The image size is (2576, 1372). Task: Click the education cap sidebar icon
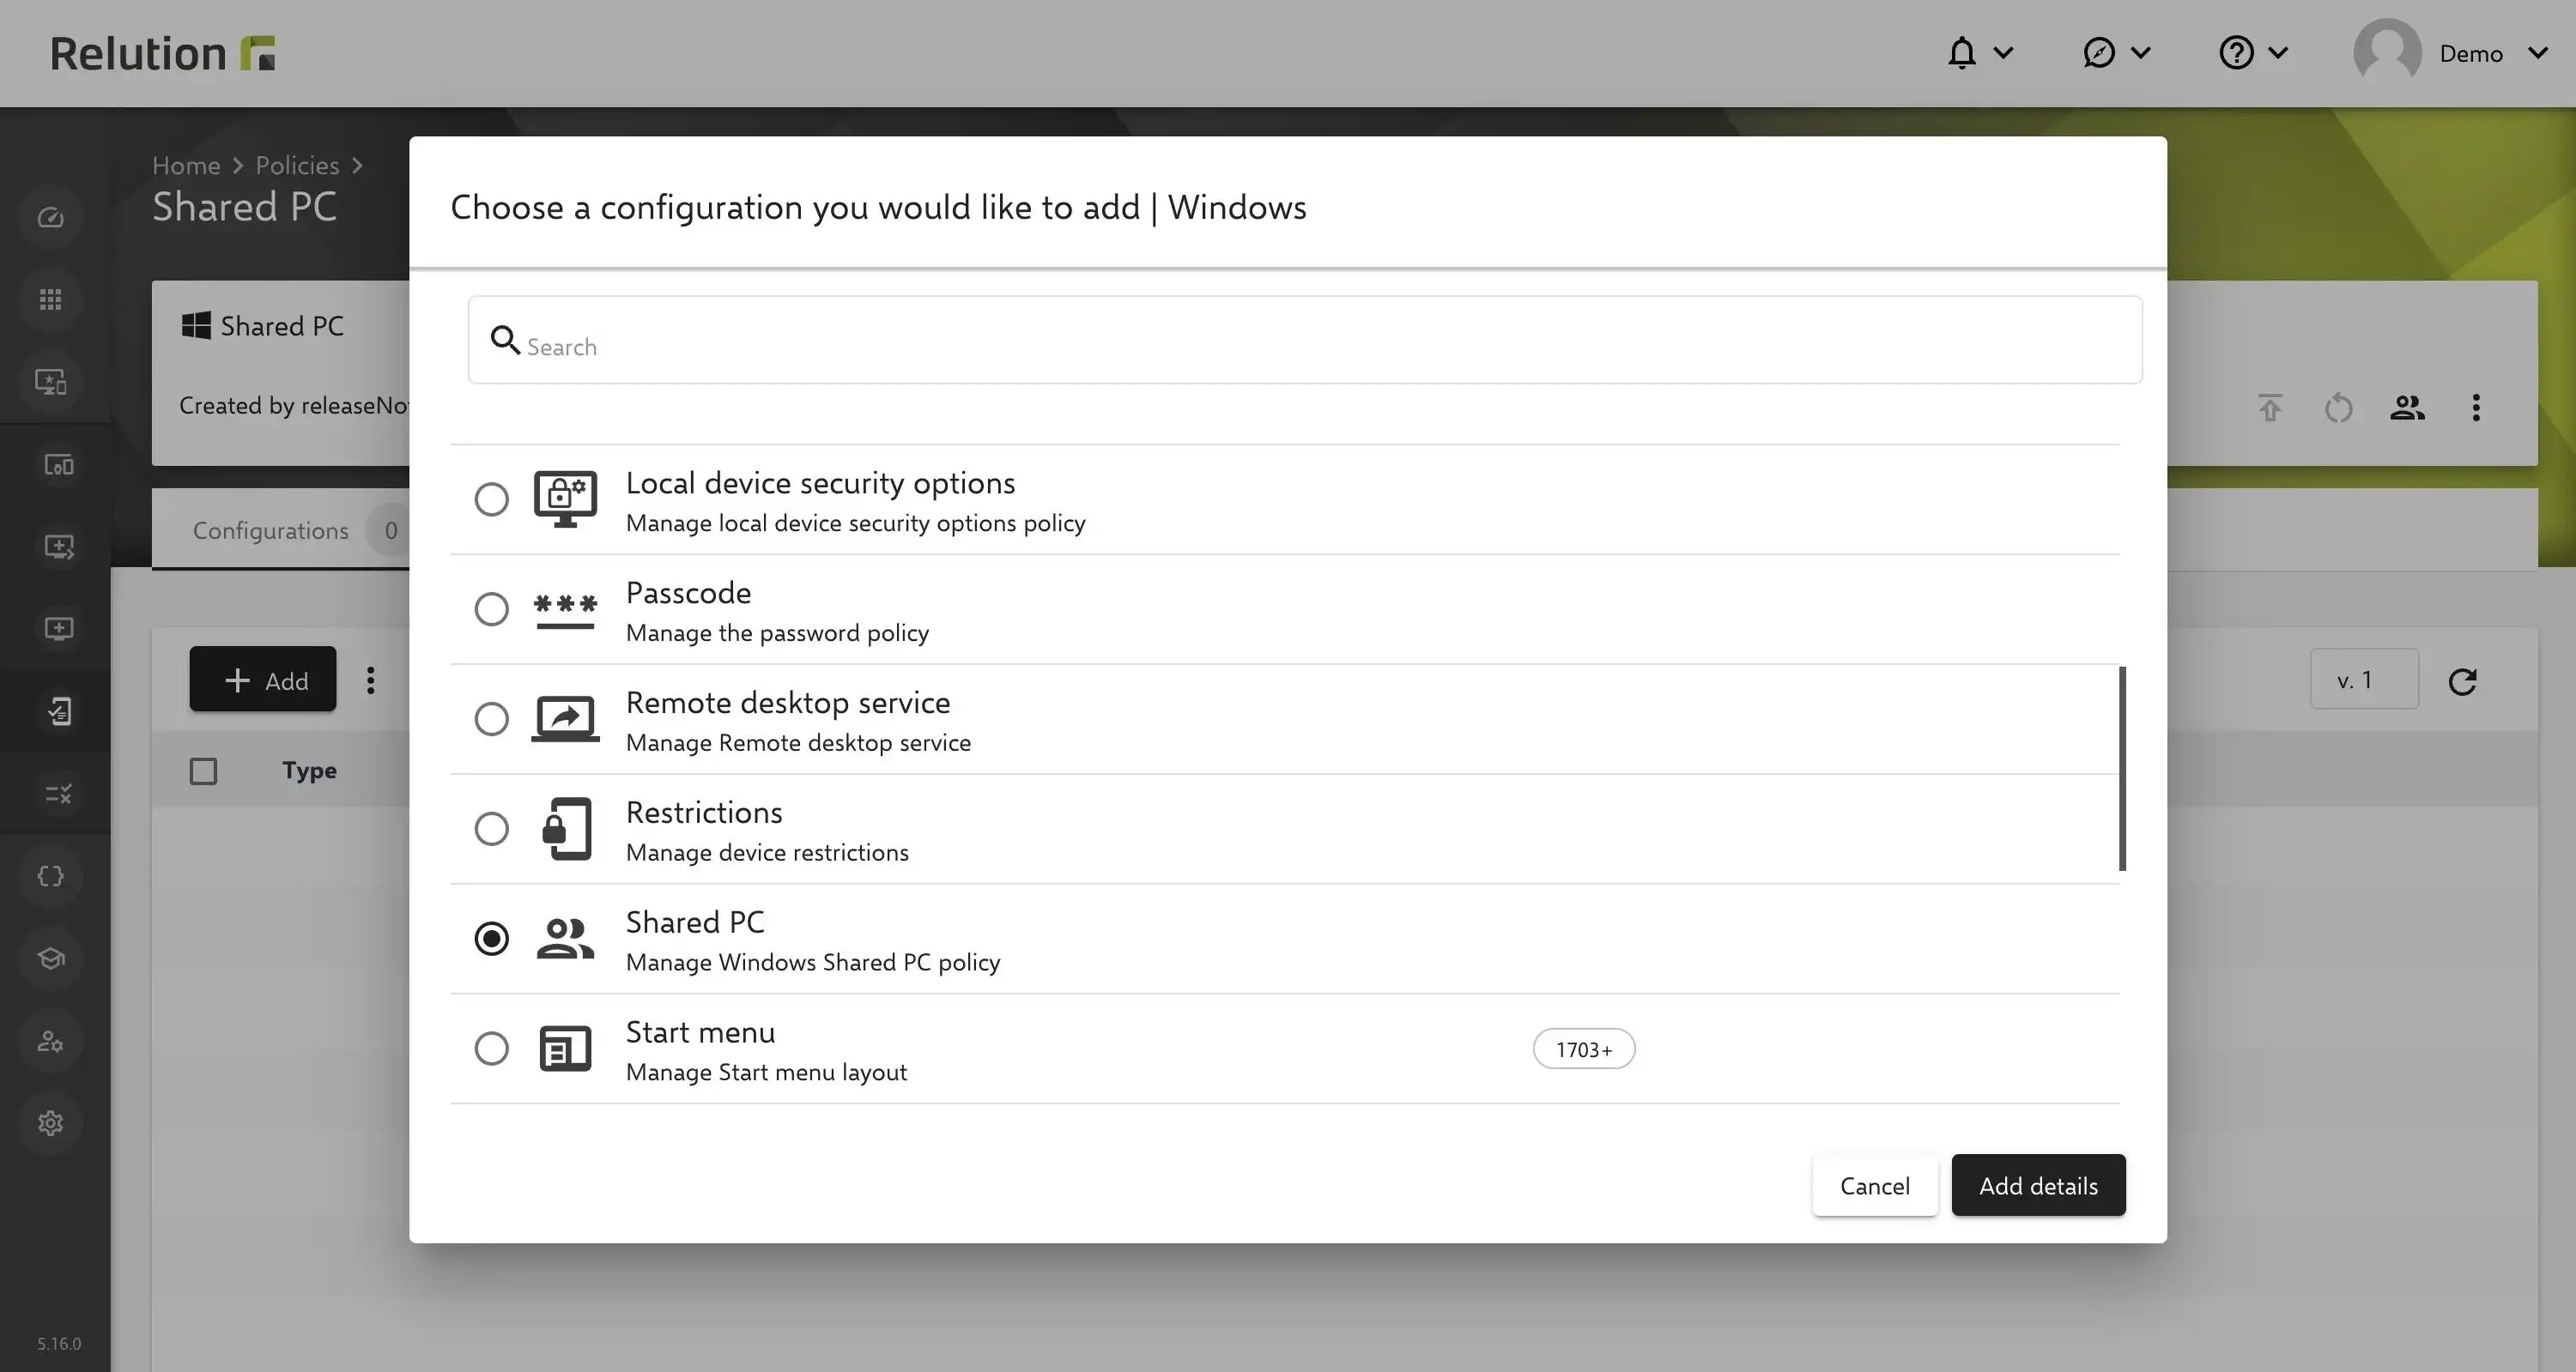point(51,958)
